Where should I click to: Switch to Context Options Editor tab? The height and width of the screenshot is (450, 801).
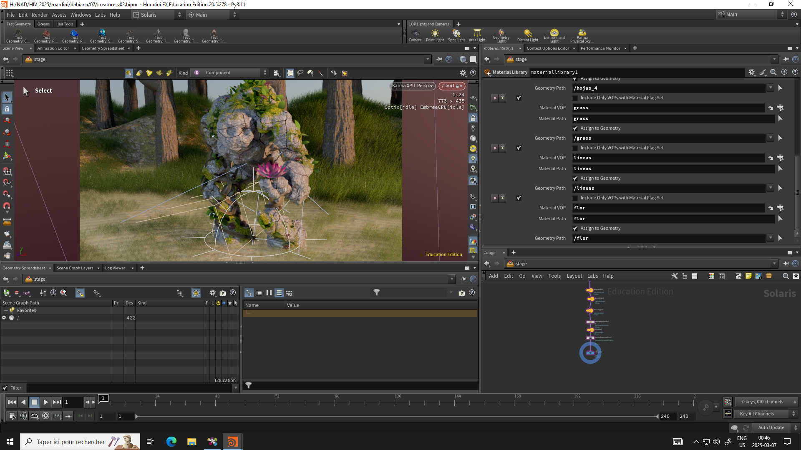548,48
